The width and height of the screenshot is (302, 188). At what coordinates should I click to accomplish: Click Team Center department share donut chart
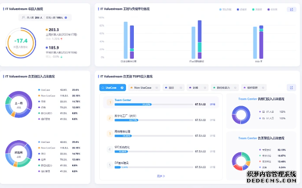[x=241, y=115]
